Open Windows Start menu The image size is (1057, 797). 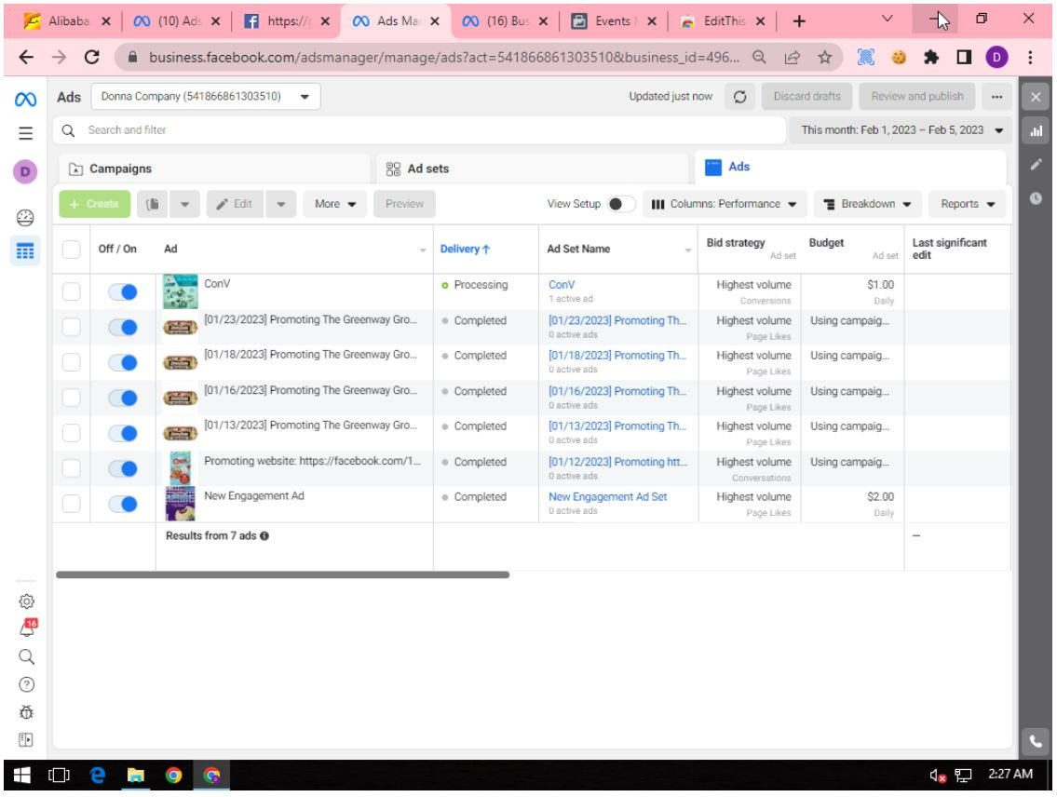click(21, 776)
